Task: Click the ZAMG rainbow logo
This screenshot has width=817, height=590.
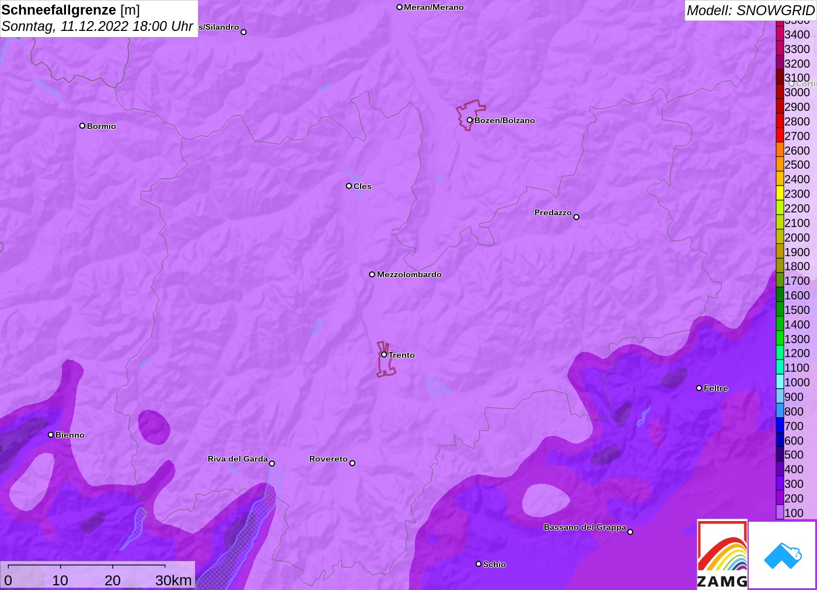Action: (722, 554)
